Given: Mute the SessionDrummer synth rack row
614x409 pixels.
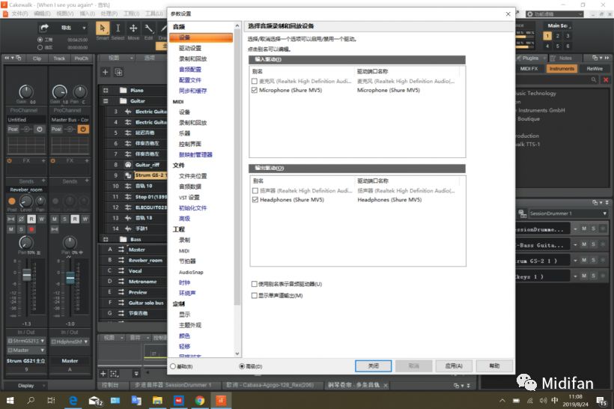Looking at the screenshot, I should pyautogui.click(x=583, y=228).
